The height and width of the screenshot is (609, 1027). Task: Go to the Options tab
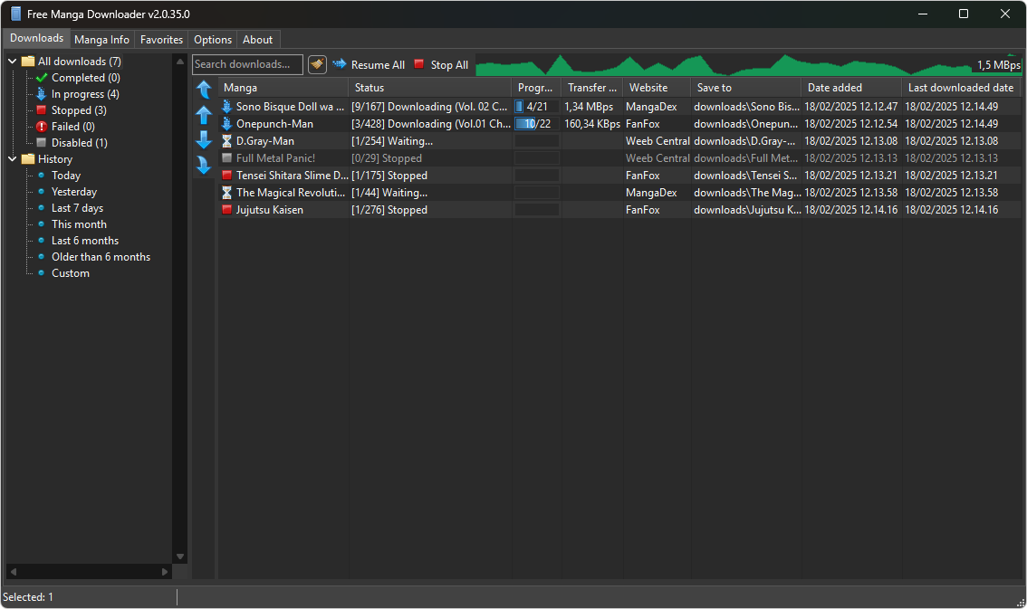[212, 39]
